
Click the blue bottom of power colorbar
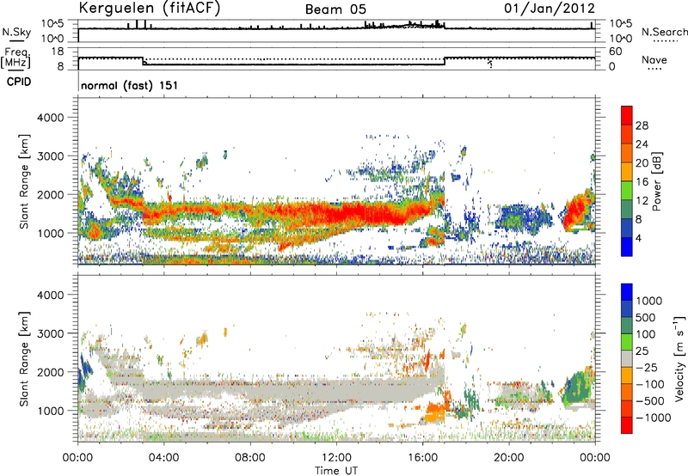[x=627, y=247]
